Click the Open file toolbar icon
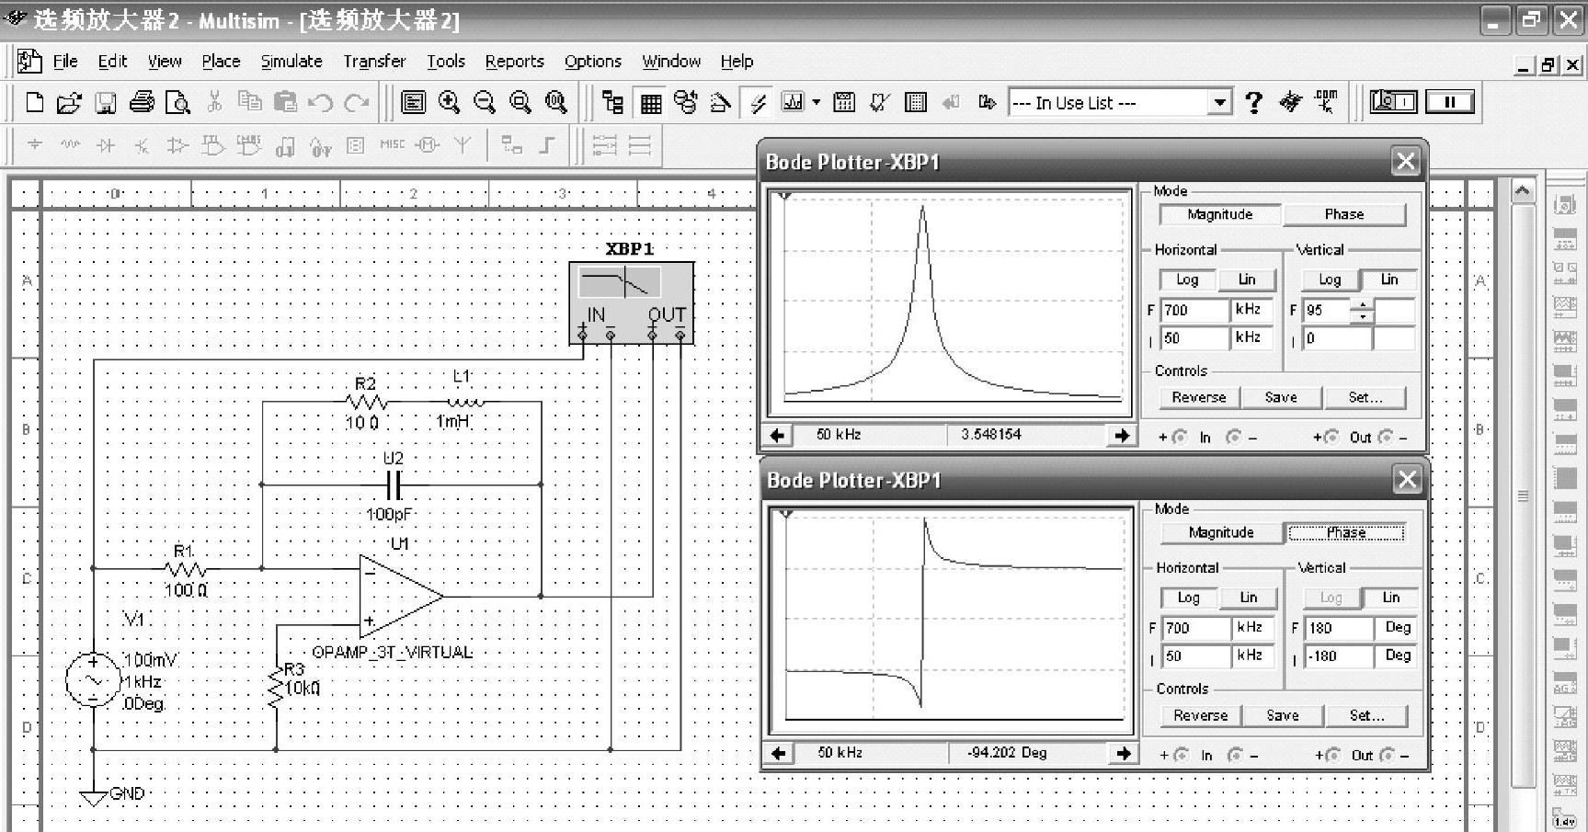 [69, 103]
